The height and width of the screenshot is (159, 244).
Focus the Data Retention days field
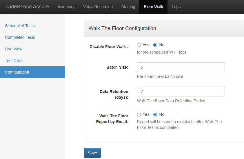(x=181, y=92)
